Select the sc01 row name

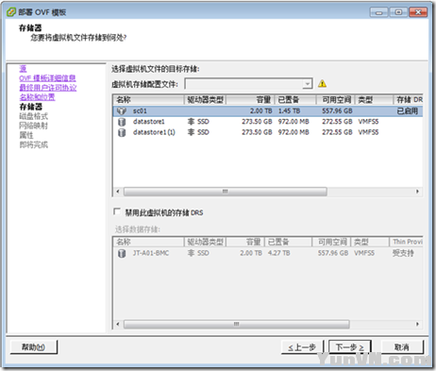[x=140, y=111]
